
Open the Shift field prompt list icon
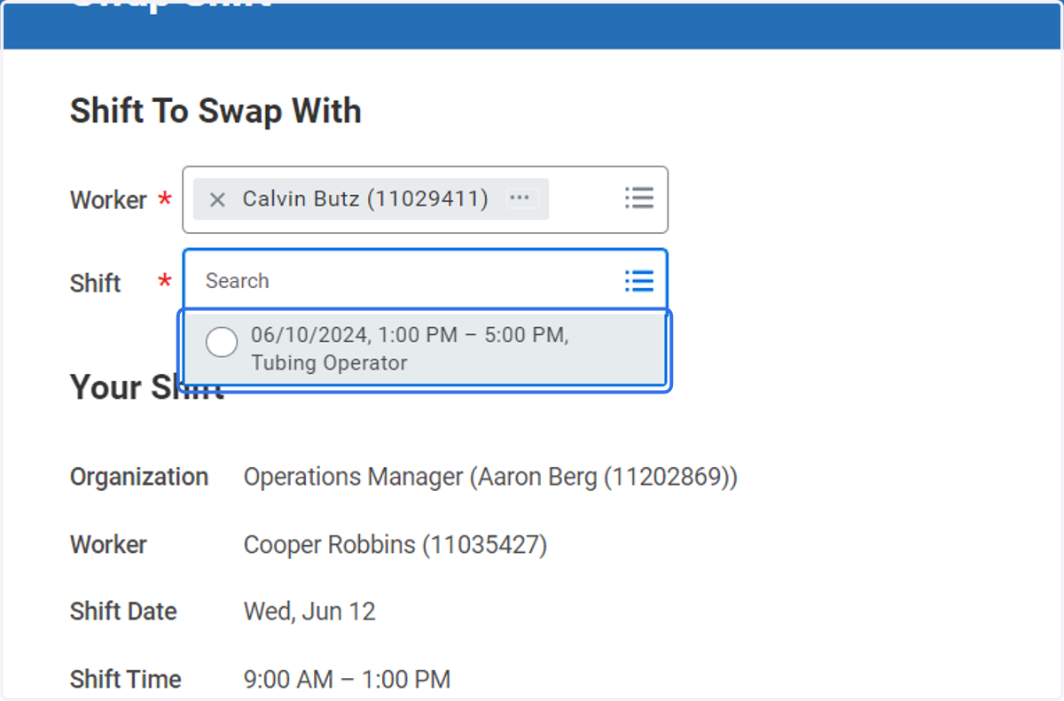coord(638,281)
